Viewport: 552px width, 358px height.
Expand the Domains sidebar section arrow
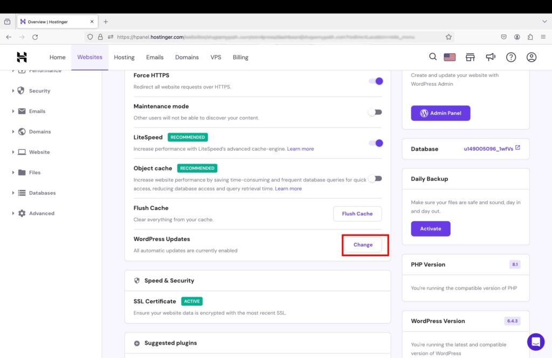coord(13,131)
